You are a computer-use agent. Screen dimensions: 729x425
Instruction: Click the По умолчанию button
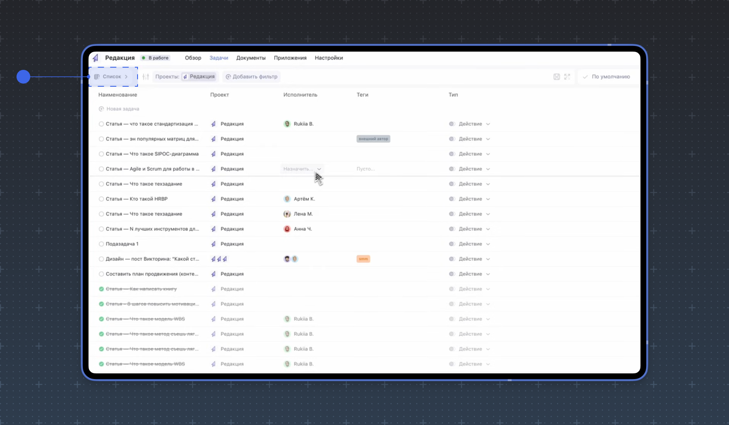(607, 77)
